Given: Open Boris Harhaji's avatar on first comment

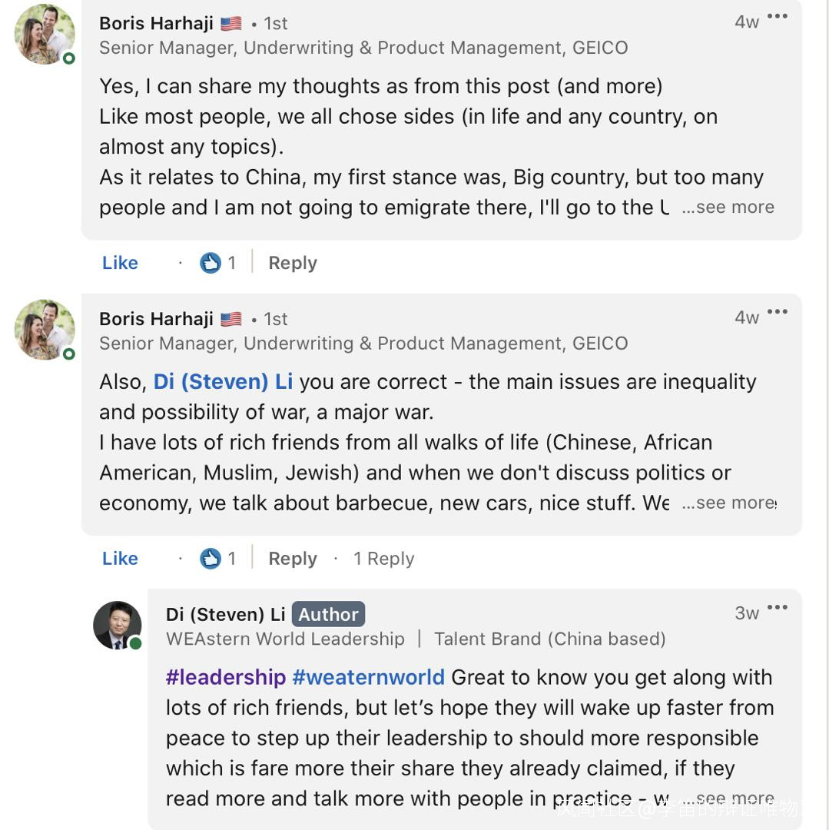Looking at the screenshot, I should tap(45, 35).
